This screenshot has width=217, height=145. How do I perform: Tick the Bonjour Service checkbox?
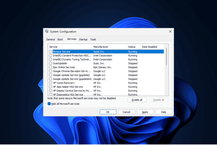click(51, 52)
